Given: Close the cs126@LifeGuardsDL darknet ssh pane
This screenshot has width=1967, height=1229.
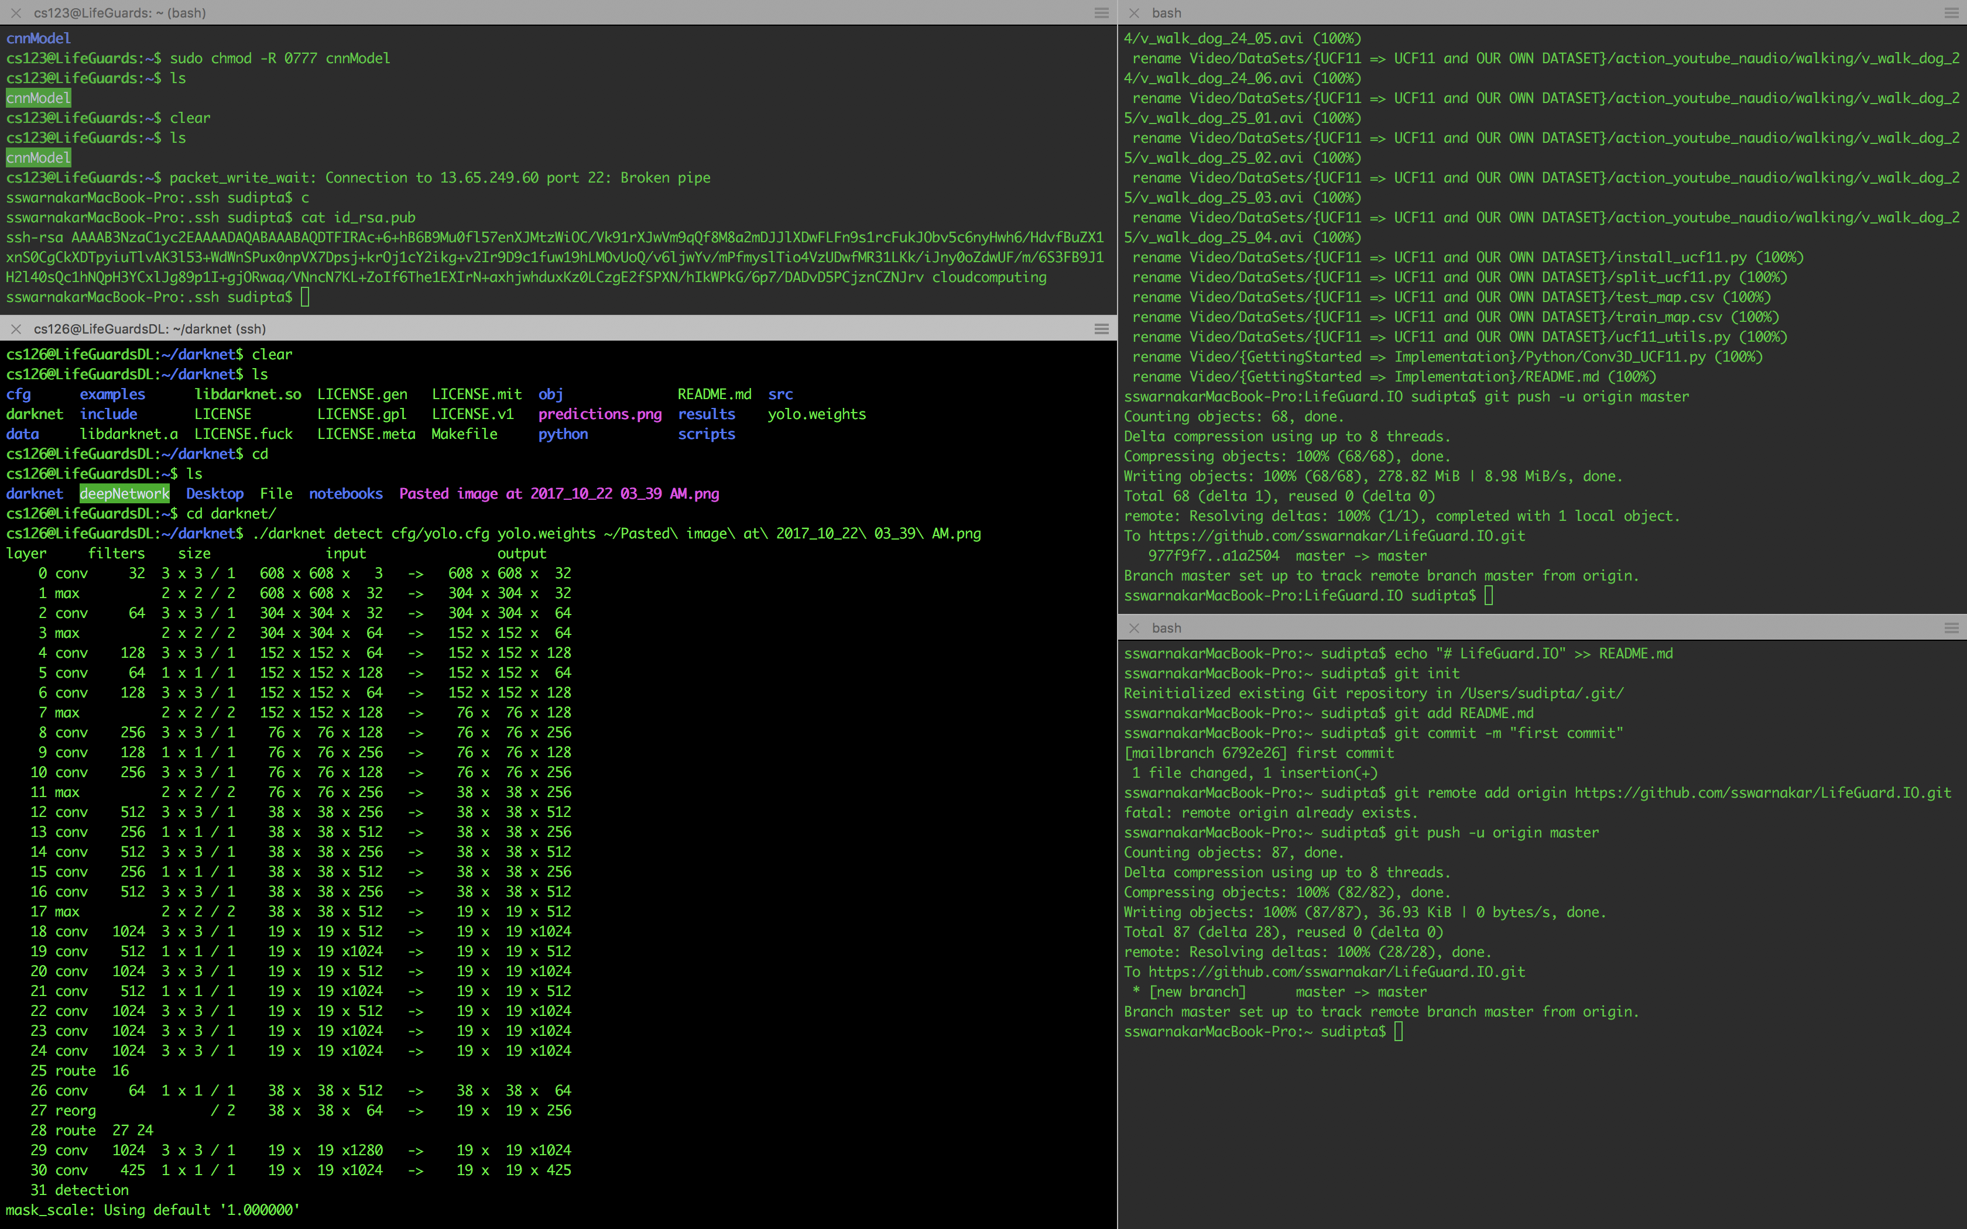Looking at the screenshot, I should click(15, 329).
